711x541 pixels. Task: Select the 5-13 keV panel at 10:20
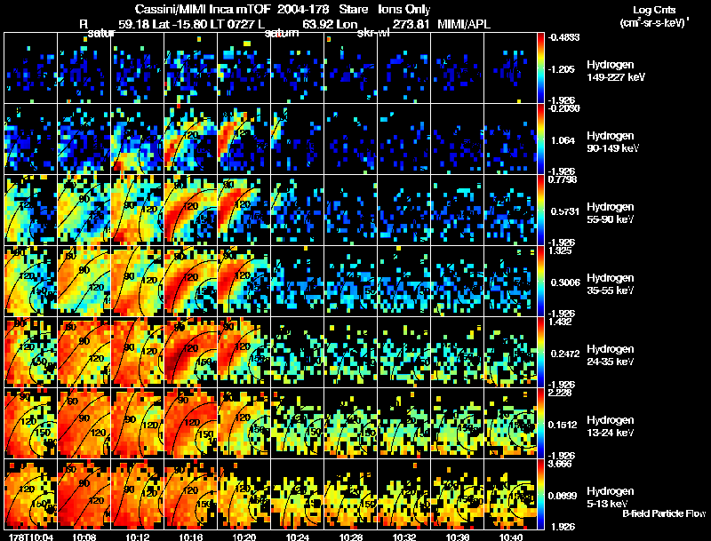point(244,494)
